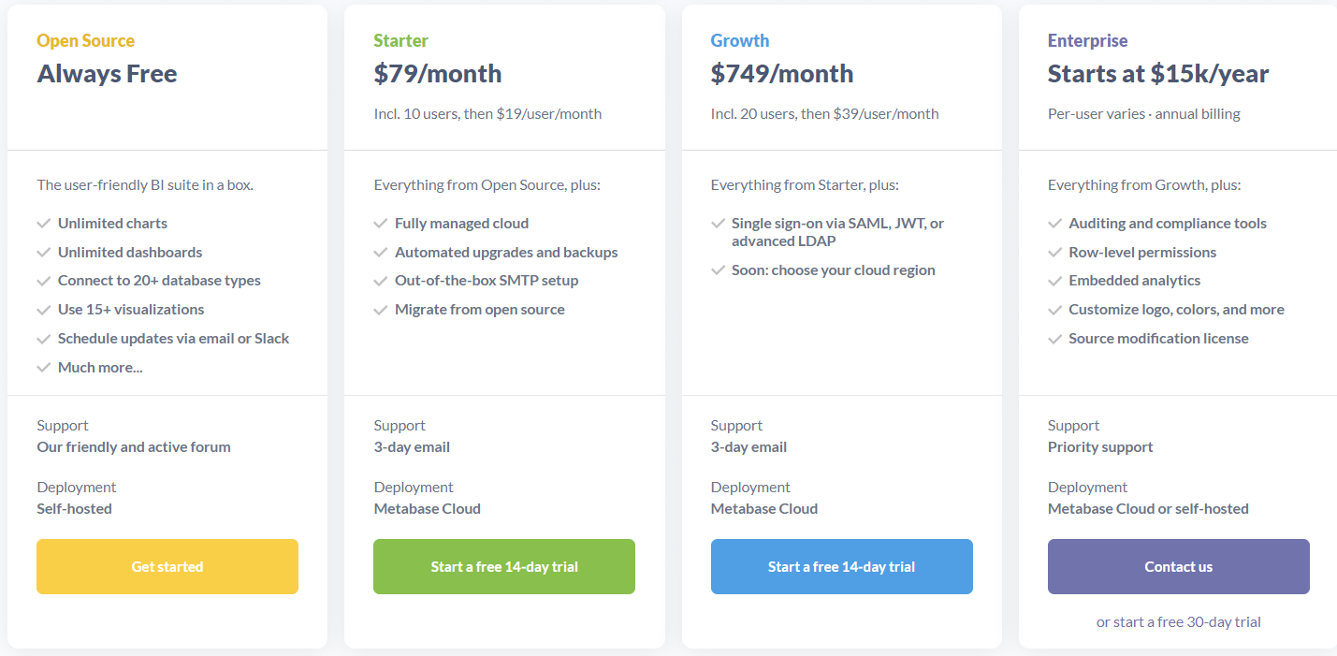This screenshot has width=1337, height=656.
Task: Click the $749/month Growth price
Action: 781,74
